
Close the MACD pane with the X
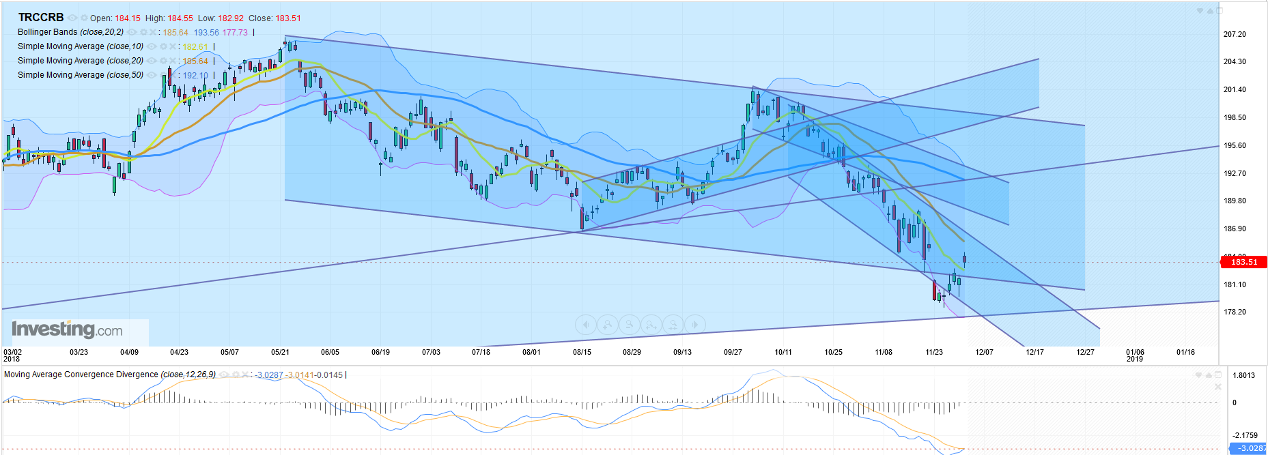pos(1218,387)
